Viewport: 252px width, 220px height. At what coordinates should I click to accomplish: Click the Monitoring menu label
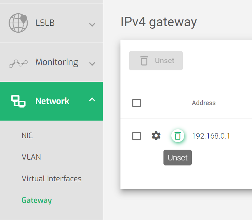point(57,62)
